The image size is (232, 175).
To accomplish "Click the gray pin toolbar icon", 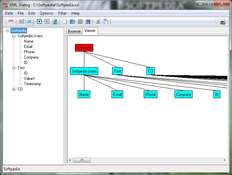I will (98, 22).
